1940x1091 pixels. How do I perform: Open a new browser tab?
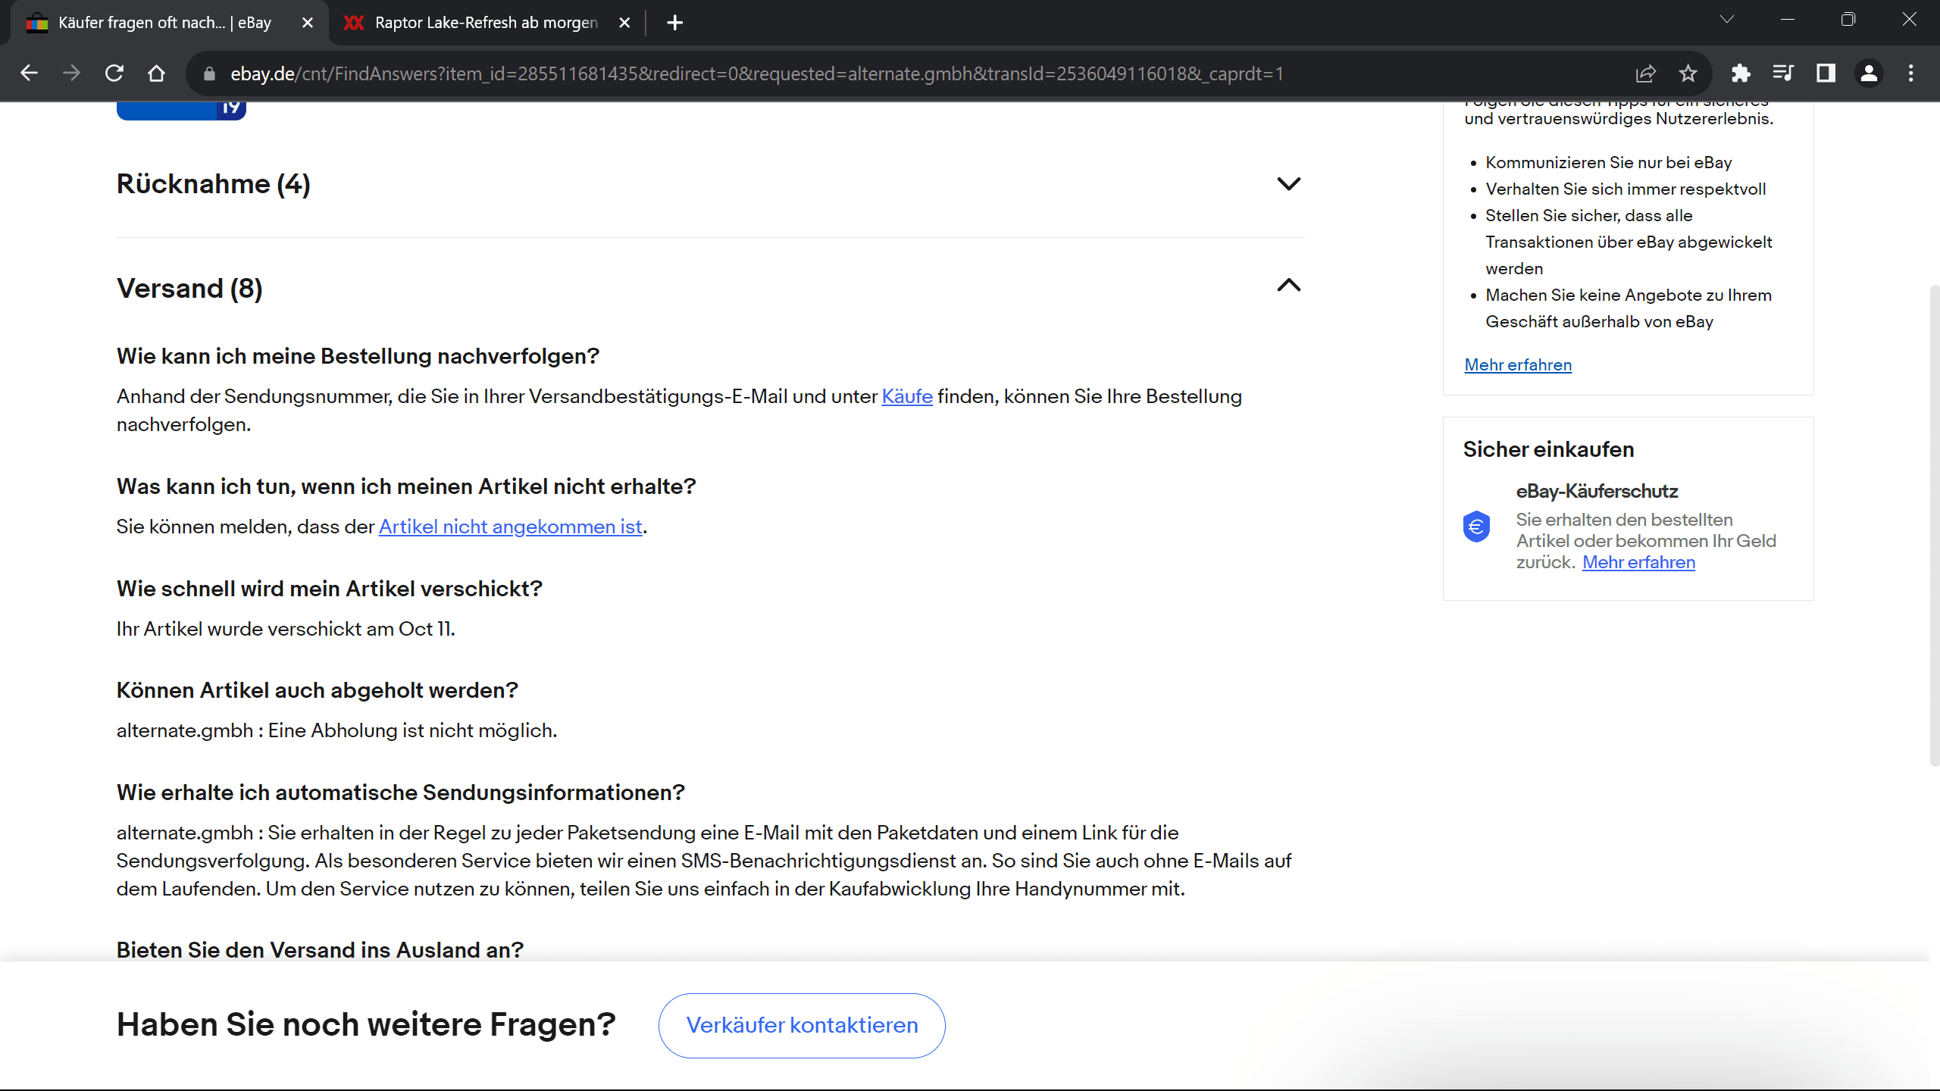pos(674,23)
